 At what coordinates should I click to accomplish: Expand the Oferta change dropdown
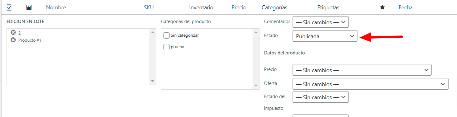click(370, 84)
